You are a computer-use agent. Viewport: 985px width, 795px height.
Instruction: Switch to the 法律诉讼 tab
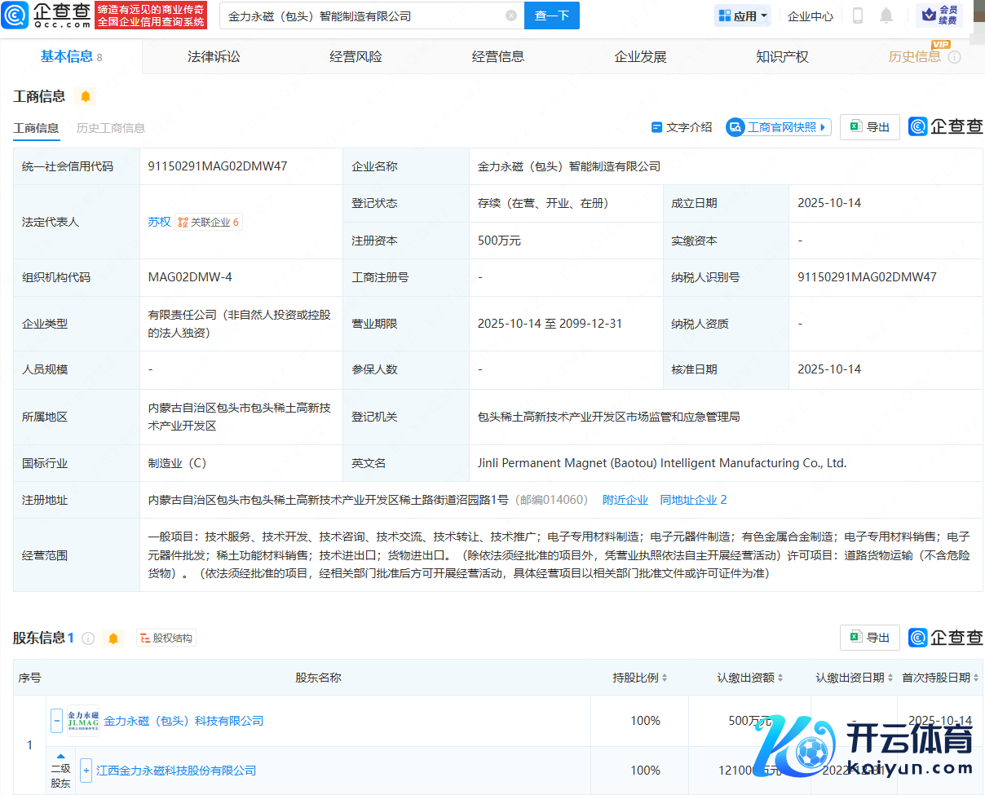(214, 56)
